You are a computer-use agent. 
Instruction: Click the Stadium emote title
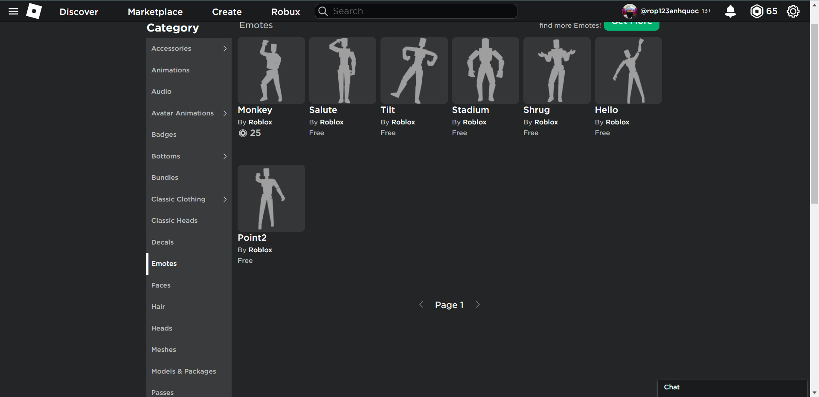[470, 110]
